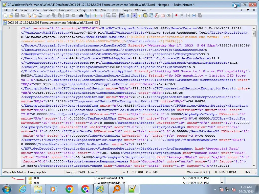Open the ? help menu

[x=150, y=10]
